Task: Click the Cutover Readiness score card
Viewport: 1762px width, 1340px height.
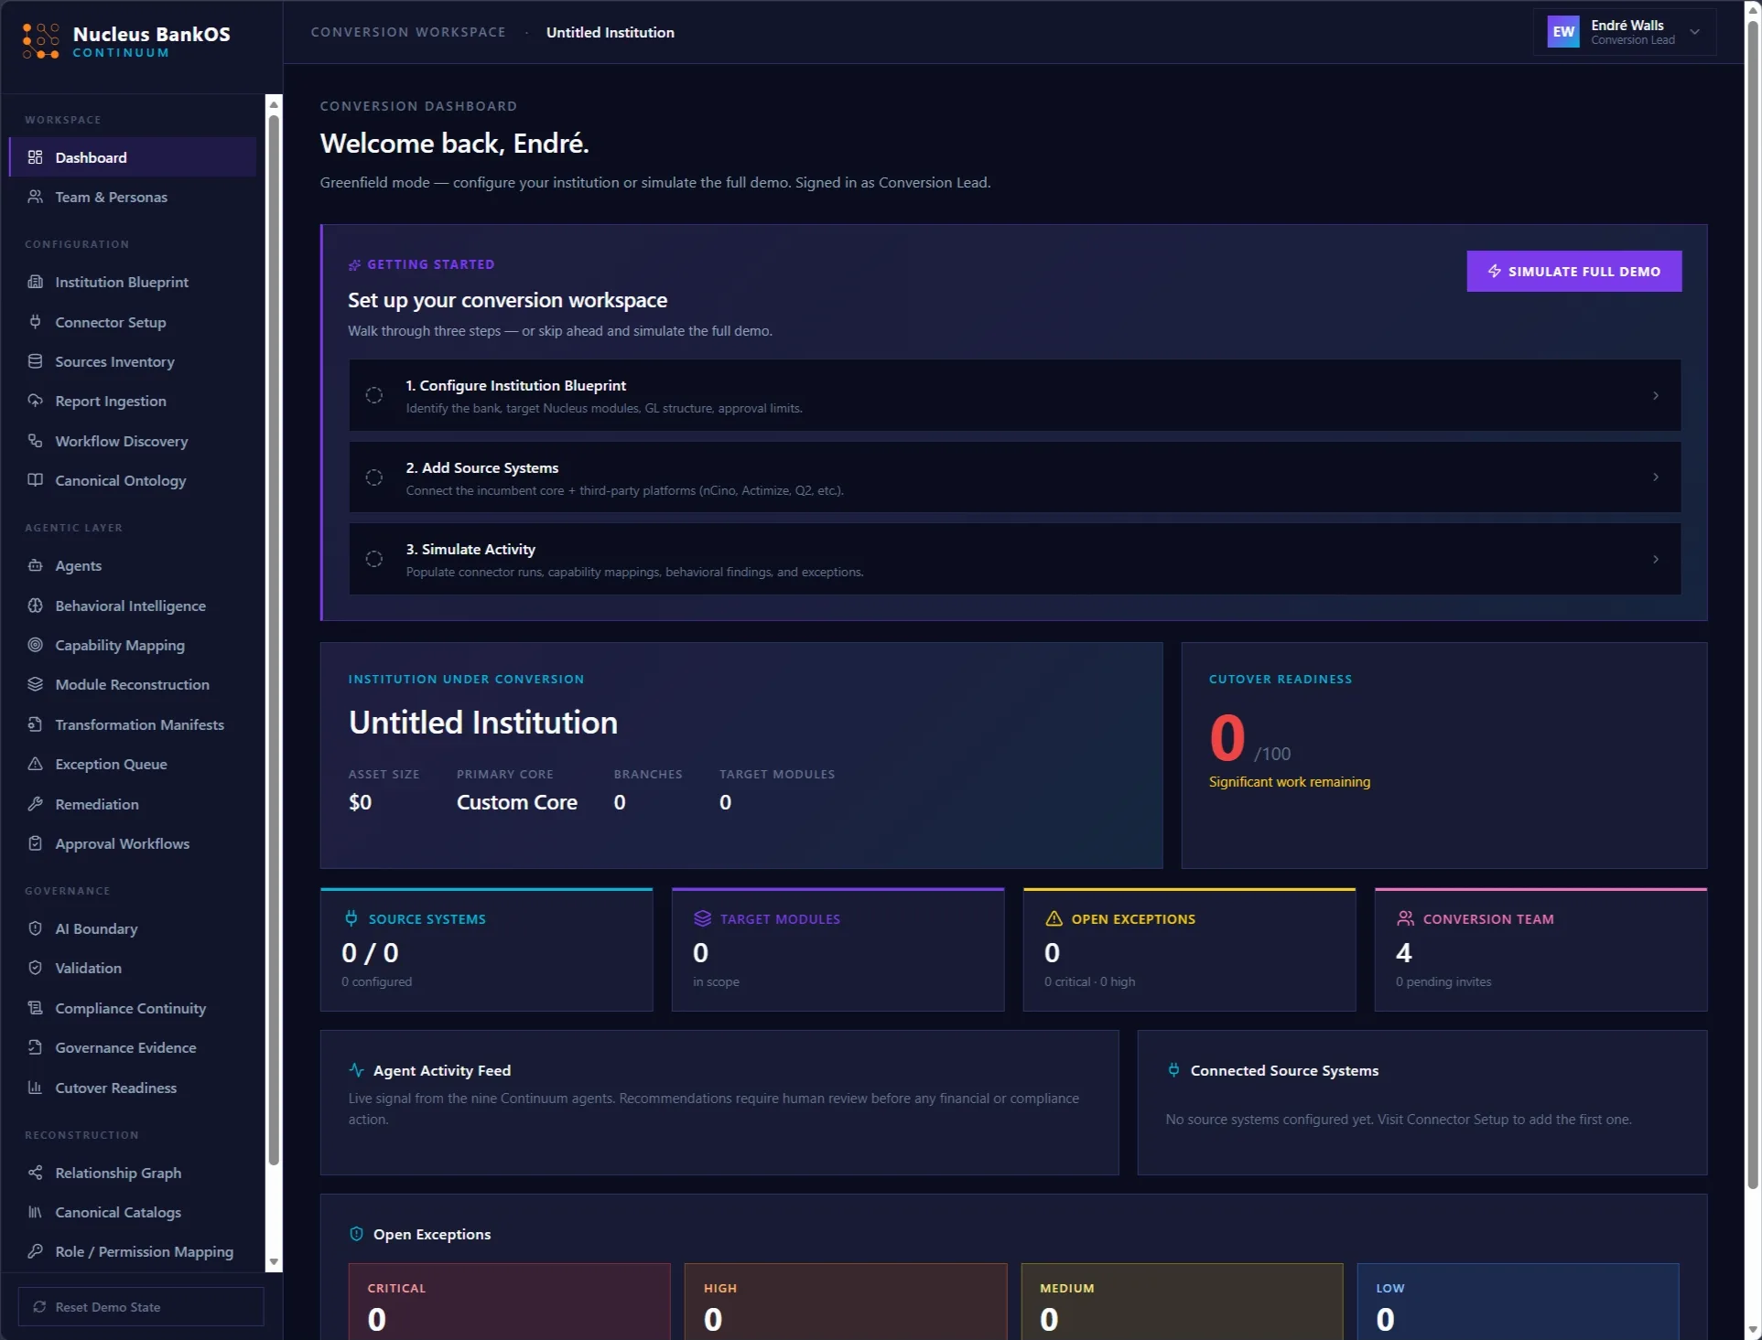Action: (1443, 756)
